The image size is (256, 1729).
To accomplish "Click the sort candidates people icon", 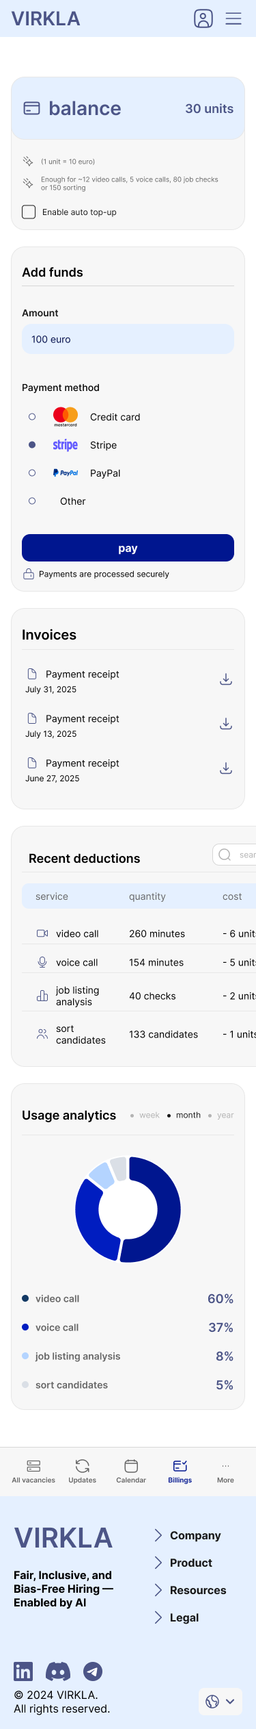I will 42,1035.
